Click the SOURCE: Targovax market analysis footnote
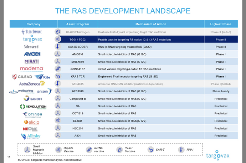This screenshot has height=163, width=246. (x=50, y=160)
